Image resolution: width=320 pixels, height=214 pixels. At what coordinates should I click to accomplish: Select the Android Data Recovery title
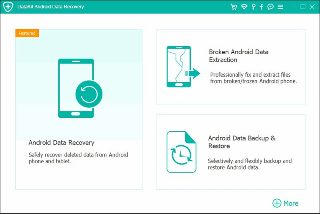coord(61,143)
